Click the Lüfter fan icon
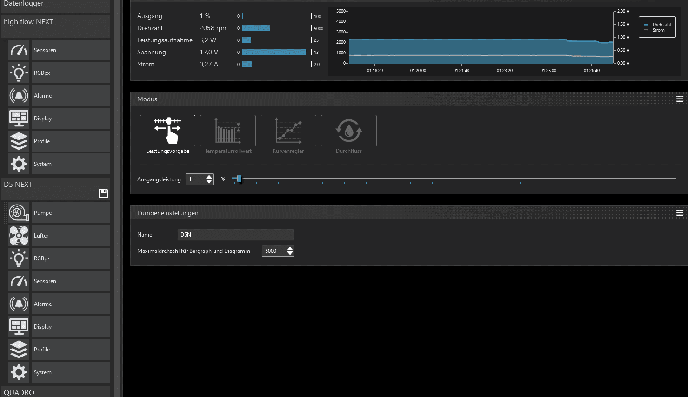Image resolution: width=688 pixels, height=397 pixels. click(x=19, y=236)
